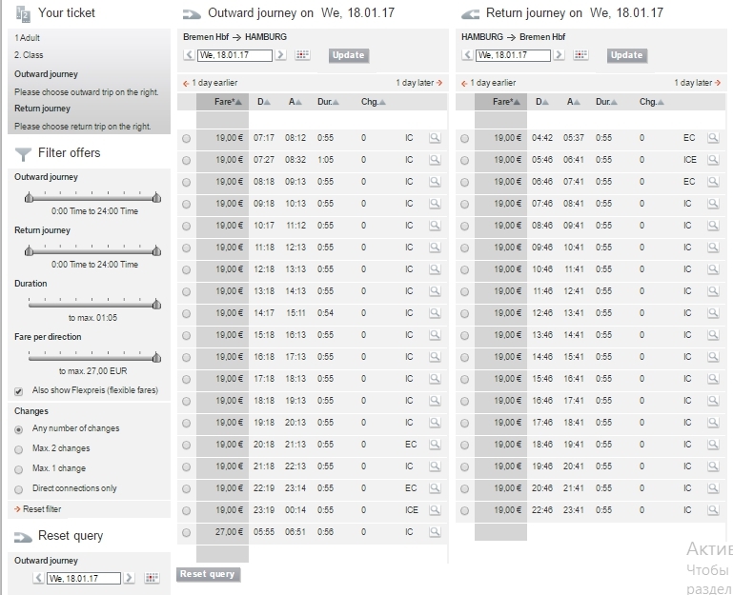Open the outward journey calendar picker icon
Screen dimensions: 733x595
[x=302, y=55]
